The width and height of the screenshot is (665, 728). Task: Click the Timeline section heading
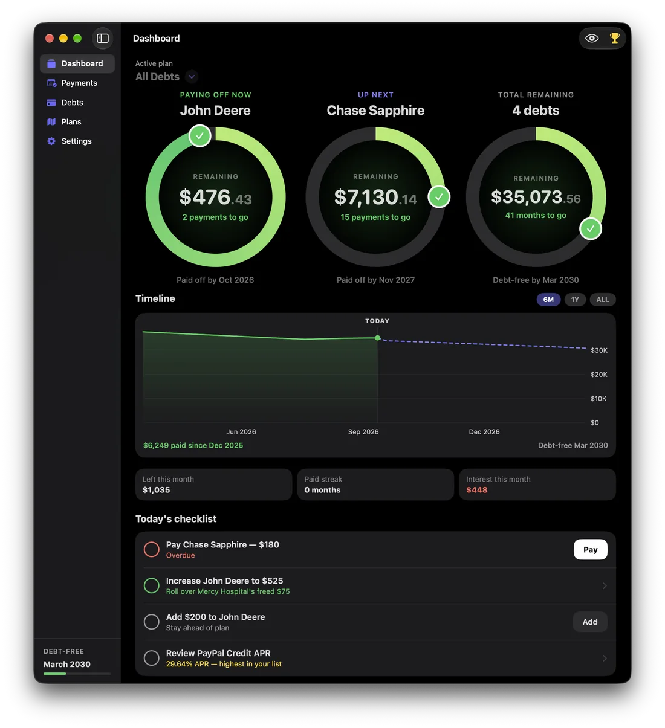tap(155, 298)
